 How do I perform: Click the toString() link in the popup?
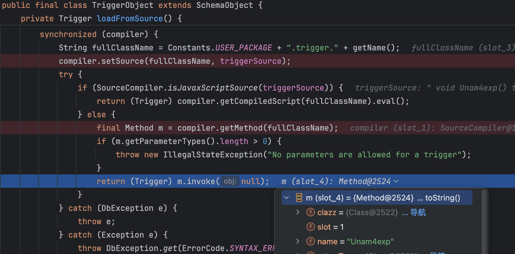point(442,198)
